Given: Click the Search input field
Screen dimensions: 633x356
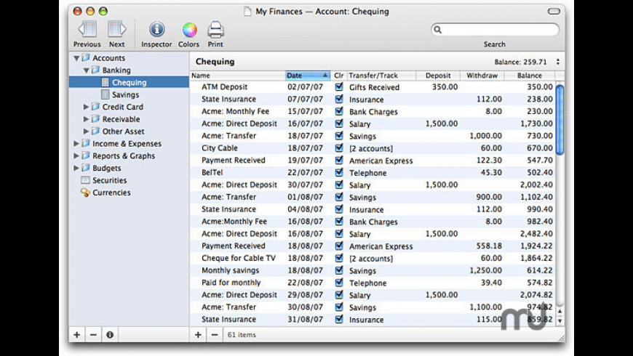Looking at the screenshot, I should [499, 30].
